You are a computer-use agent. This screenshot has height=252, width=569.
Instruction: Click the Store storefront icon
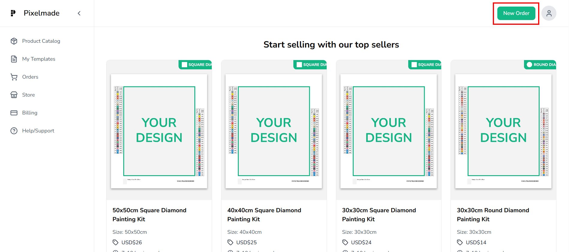pyautogui.click(x=14, y=95)
